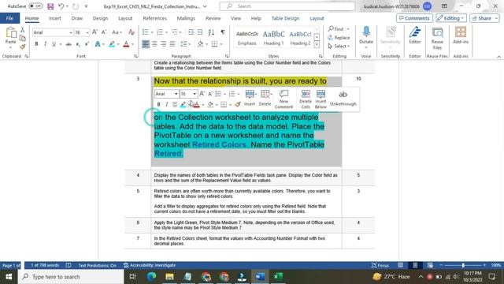
Task: Click the Sort A-Z icon in the ribbon
Action: click(x=211, y=32)
